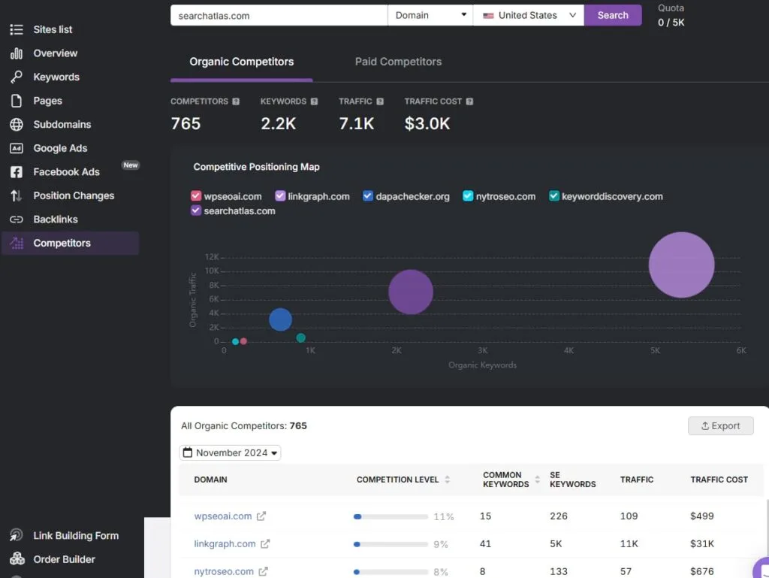The width and height of the screenshot is (769, 578).
Task: Click the Keywords stat help icon
Action: pyautogui.click(x=315, y=101)
